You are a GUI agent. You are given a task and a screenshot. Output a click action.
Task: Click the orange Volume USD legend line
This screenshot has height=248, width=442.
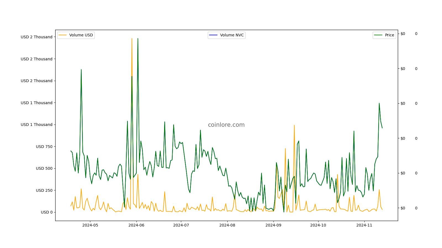[63, 35]
